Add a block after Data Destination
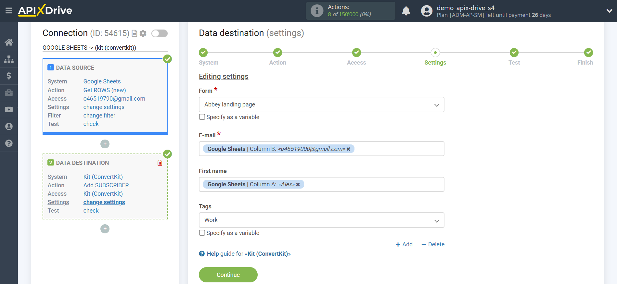 pos(105,229)
